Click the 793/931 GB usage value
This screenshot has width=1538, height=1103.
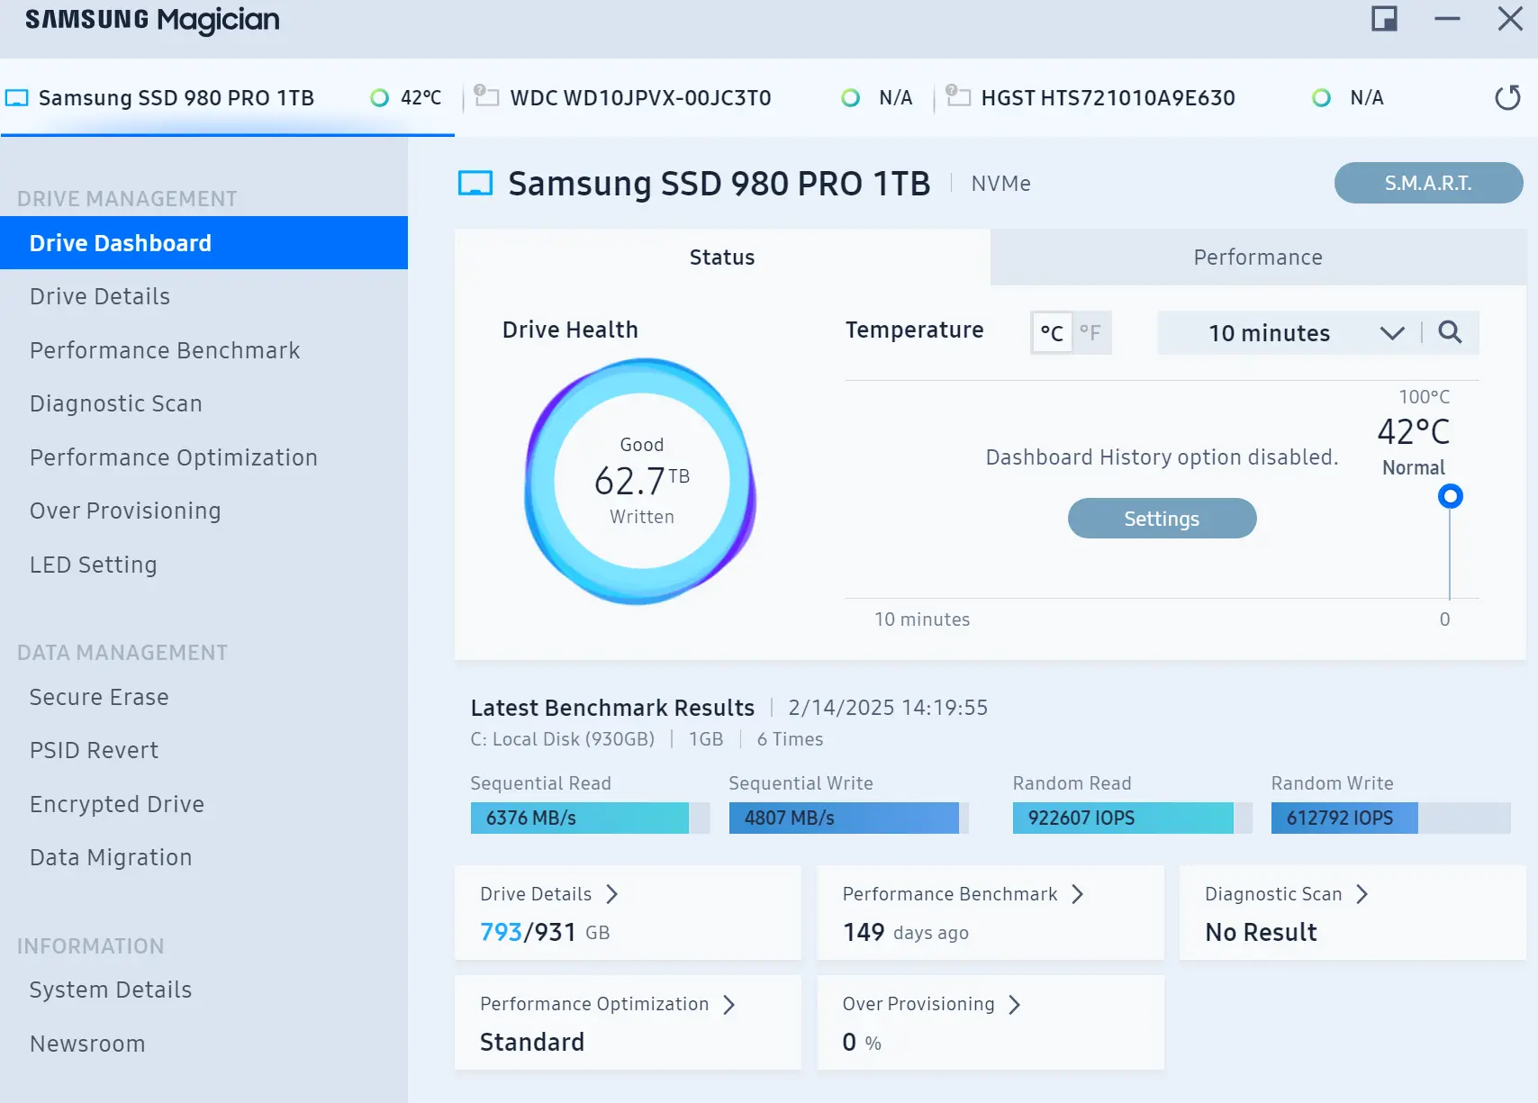click(x=545, y=932)
